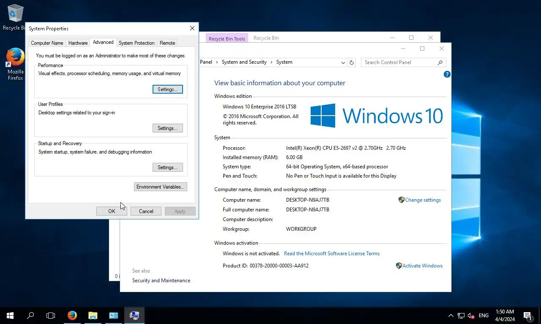541x324 pixels.
Task: Refresh the Control Panel address bar
Action: [x=351, y=62]
